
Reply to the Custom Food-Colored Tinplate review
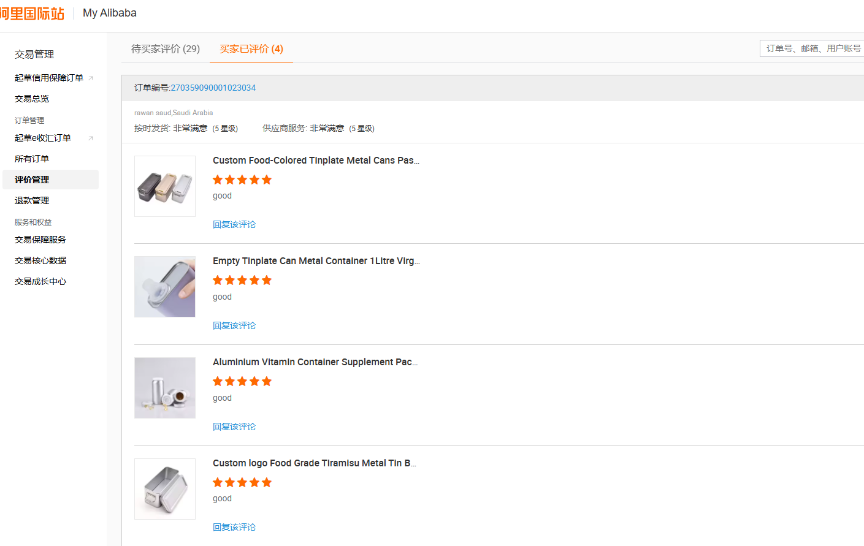pos(234,224)
